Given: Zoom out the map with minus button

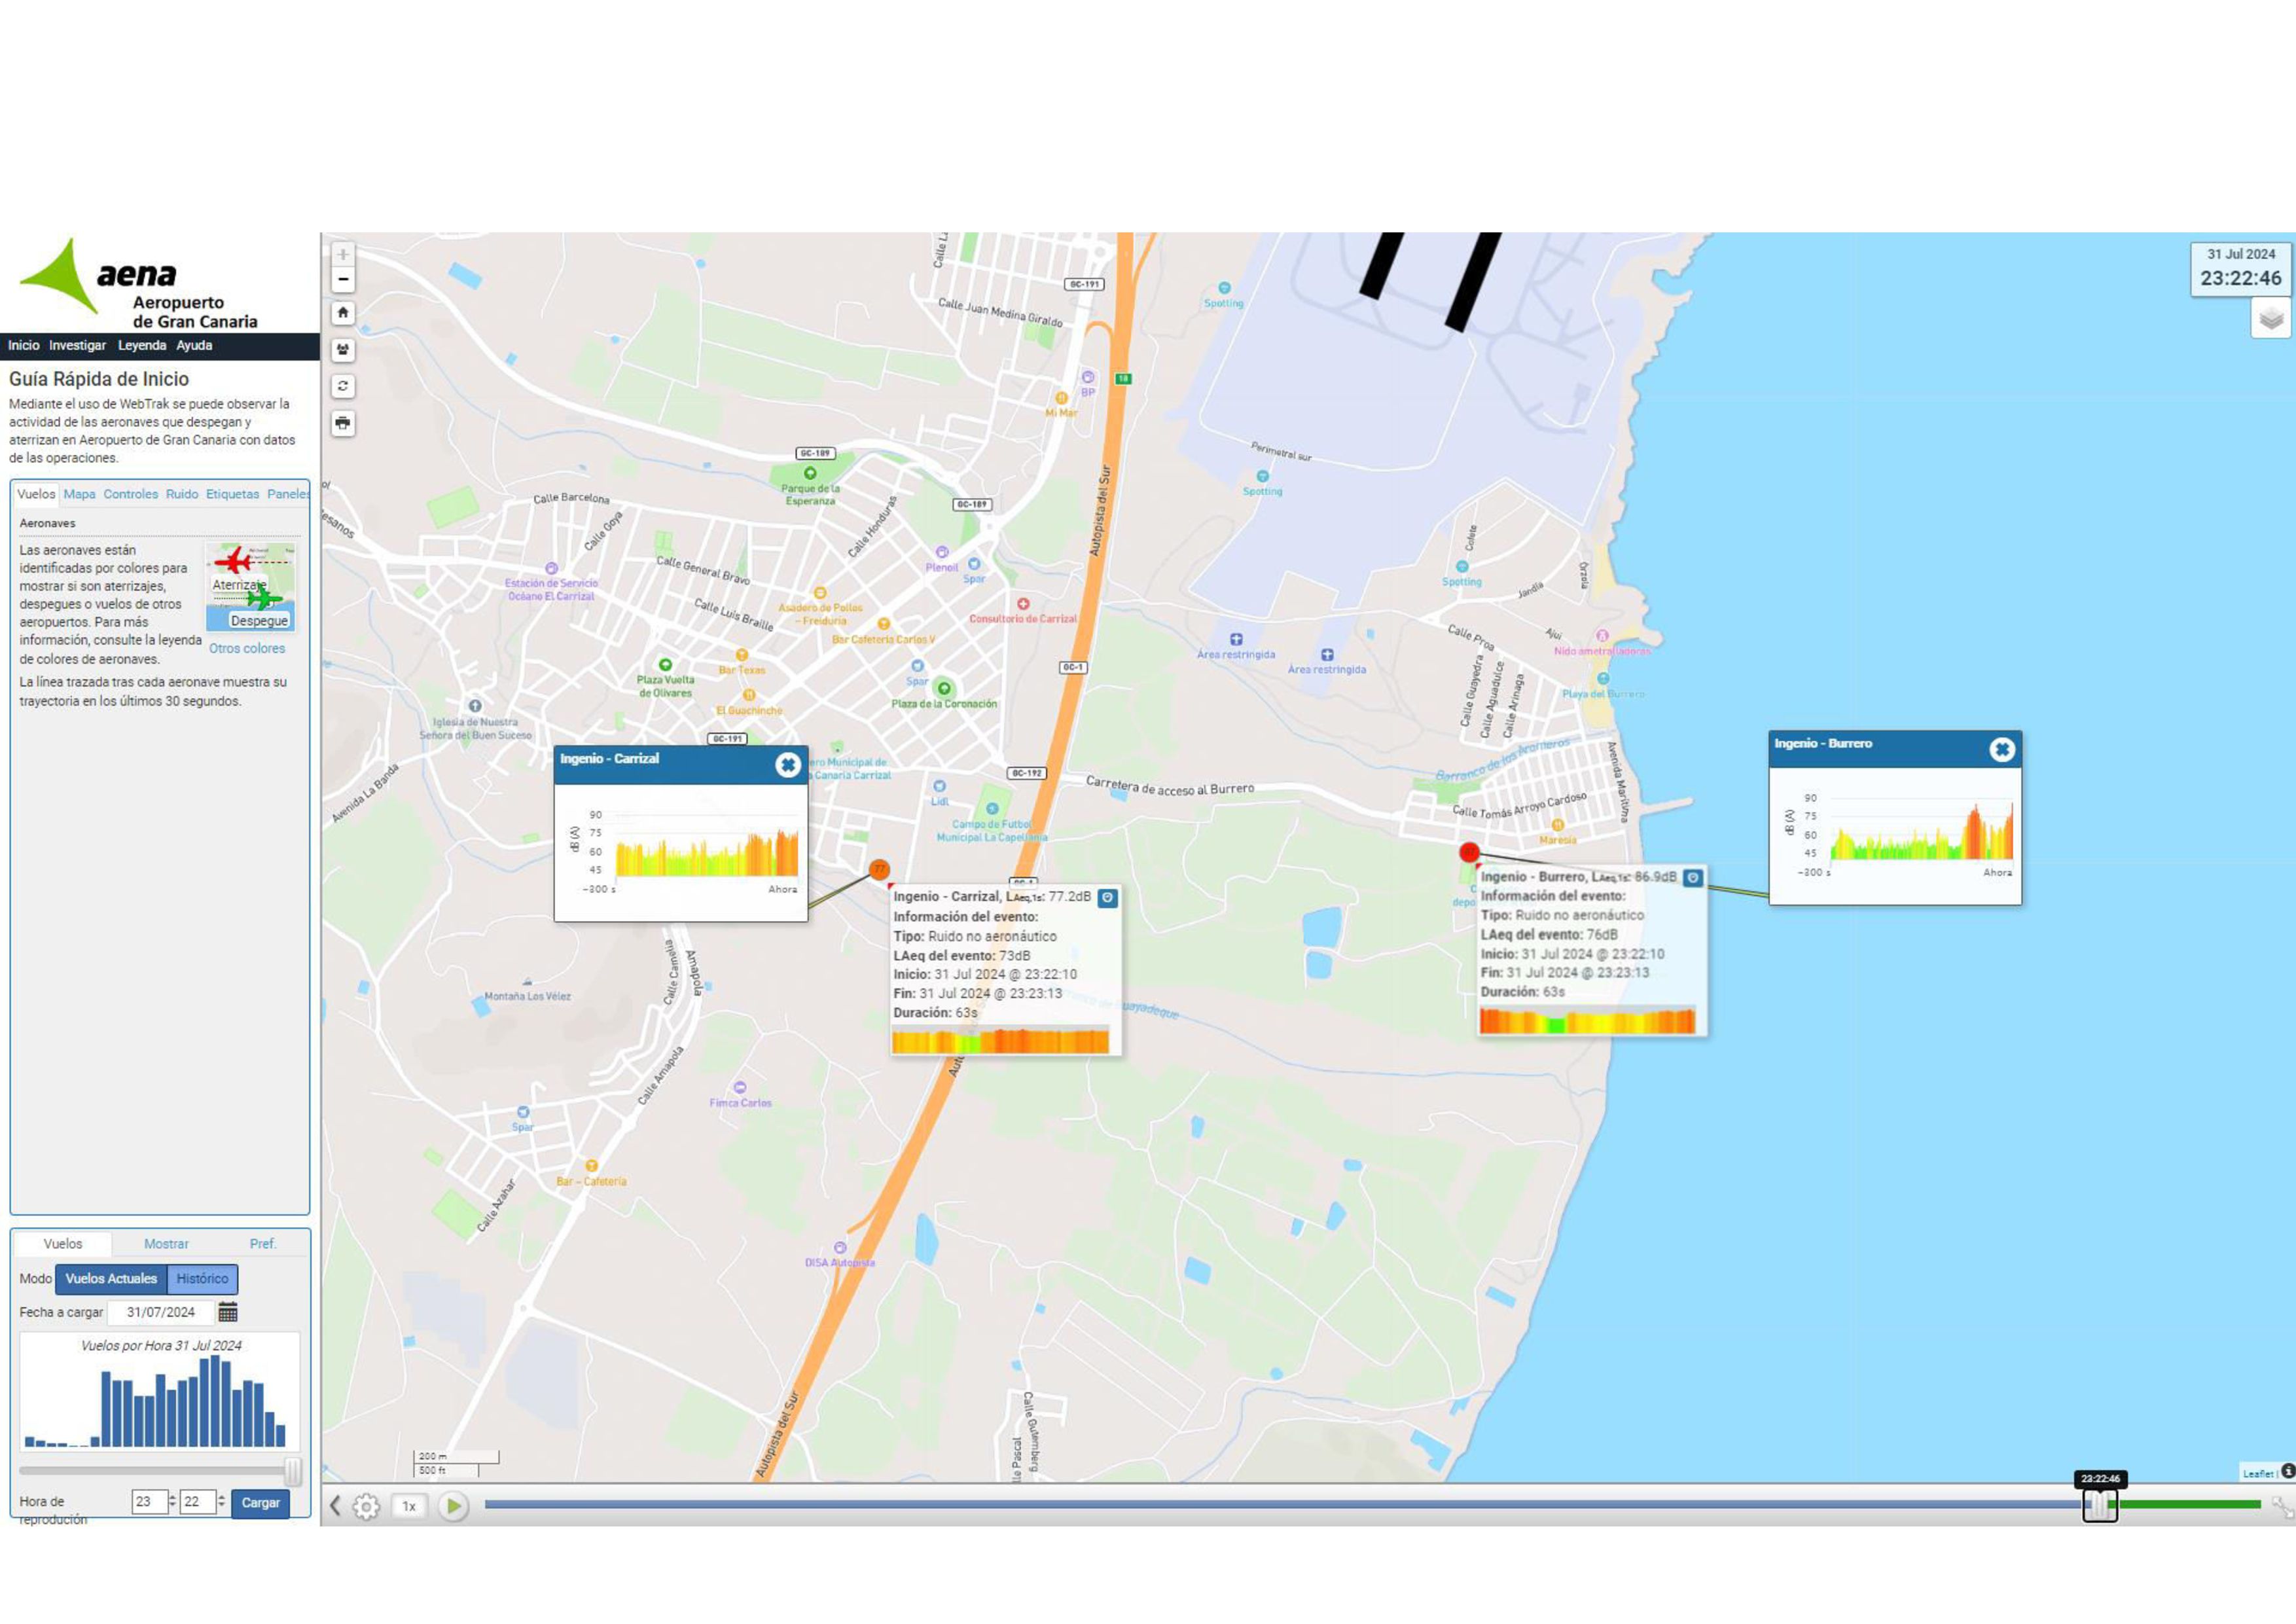Looking at the screenshot, I should pos(343,280).
